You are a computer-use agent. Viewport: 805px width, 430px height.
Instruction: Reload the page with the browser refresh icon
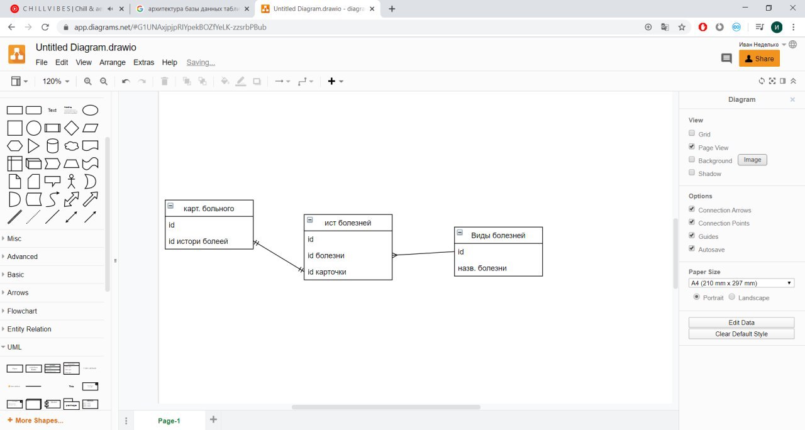45,27
